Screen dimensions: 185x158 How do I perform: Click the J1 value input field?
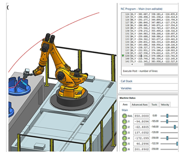coord(141,121)
